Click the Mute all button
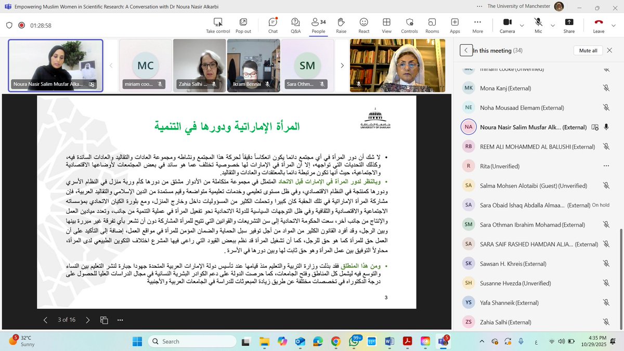 [x=588, y=50]
